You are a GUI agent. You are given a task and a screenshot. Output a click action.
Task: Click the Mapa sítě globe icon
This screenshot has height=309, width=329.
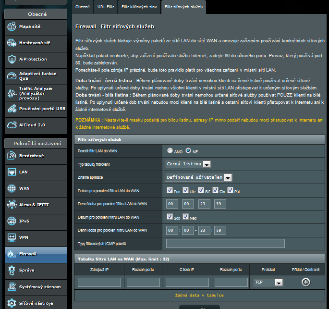pyautogui.click(x=12, y=26)
